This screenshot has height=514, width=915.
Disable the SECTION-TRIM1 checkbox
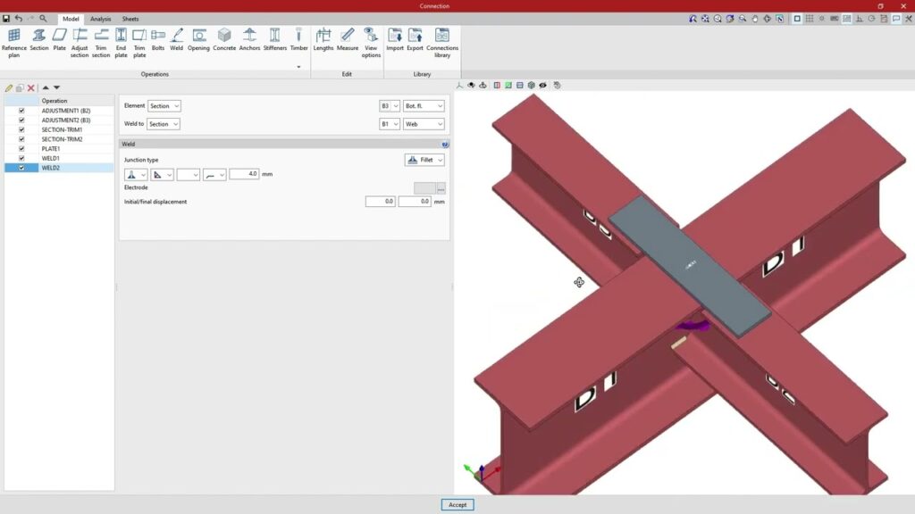click(21, 129)
